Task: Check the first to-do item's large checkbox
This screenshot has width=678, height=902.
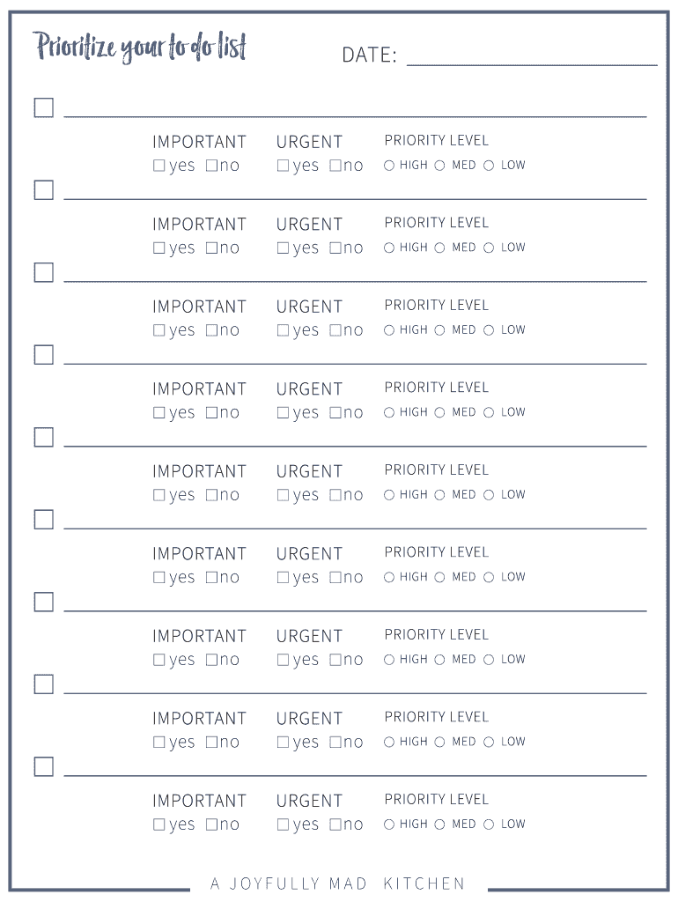Action: (44, 108)
